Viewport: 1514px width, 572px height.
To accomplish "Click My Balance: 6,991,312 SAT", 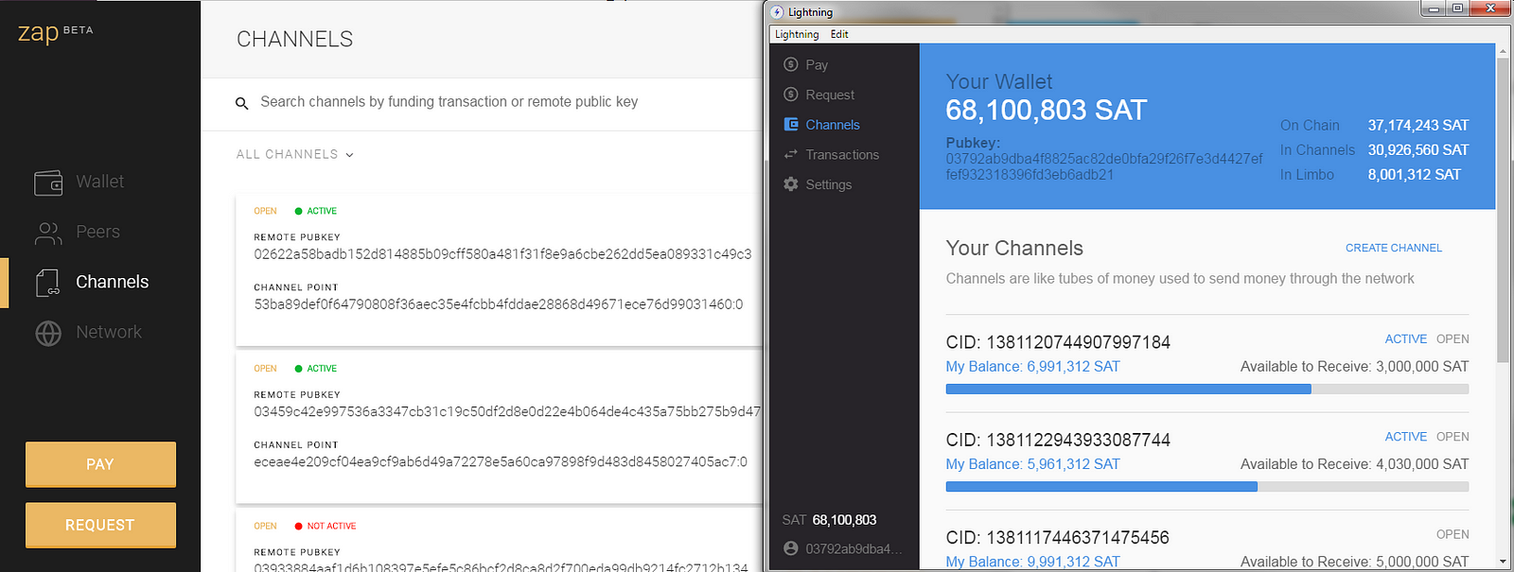I will point(1033,367).
